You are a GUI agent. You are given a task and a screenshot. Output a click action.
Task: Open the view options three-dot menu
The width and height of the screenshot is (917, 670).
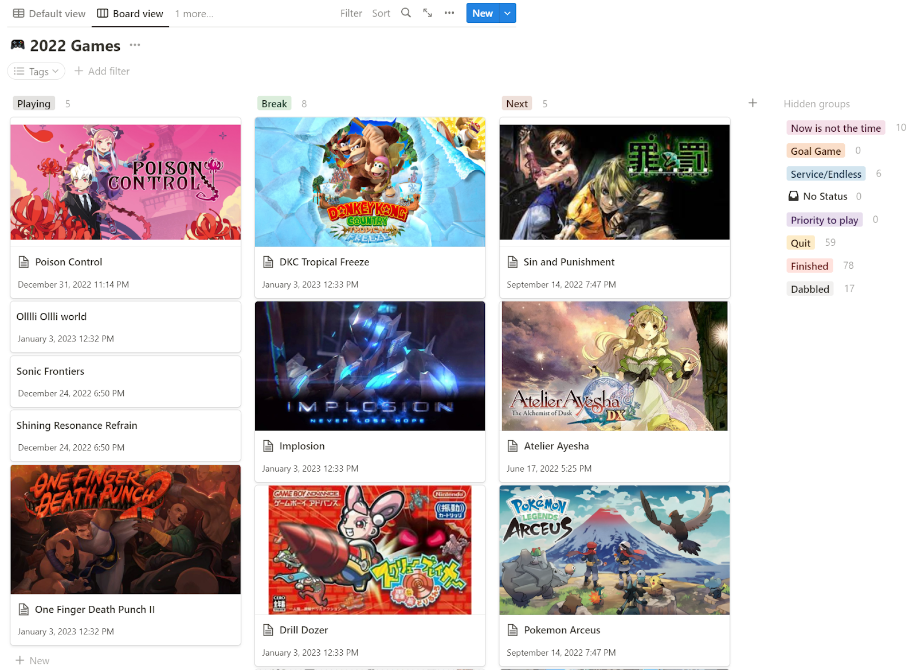(449, 13)
